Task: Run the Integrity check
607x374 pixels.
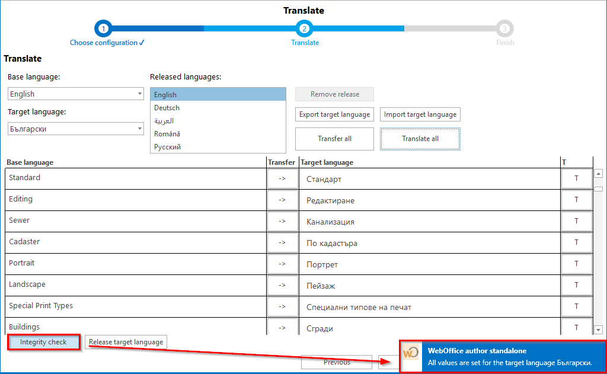Action: coord(43,342)
